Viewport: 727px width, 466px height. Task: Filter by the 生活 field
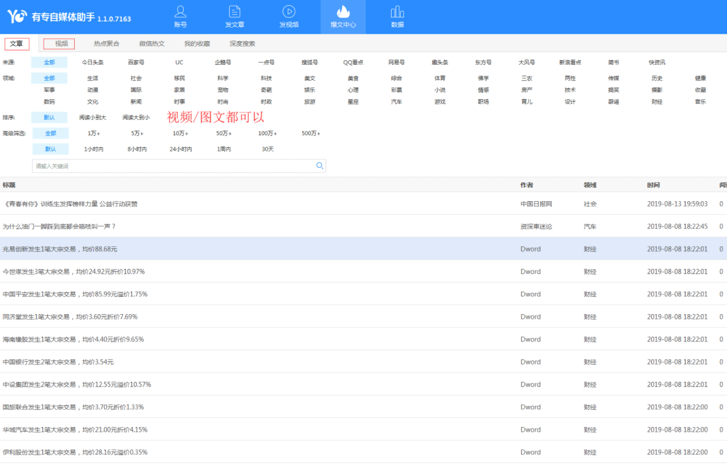click(x=92, y=79)
